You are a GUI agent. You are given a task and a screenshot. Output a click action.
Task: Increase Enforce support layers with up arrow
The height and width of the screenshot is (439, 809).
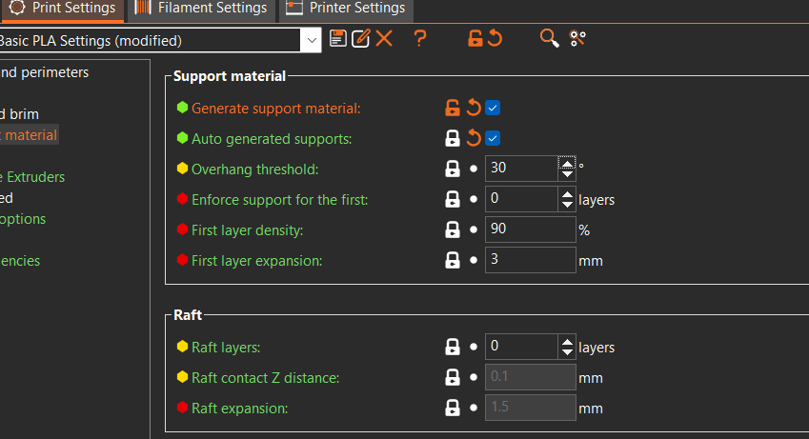click(x=567, y=194)
